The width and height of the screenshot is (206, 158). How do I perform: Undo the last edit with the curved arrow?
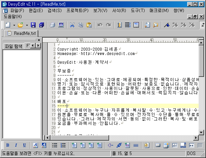pos(100,25)
